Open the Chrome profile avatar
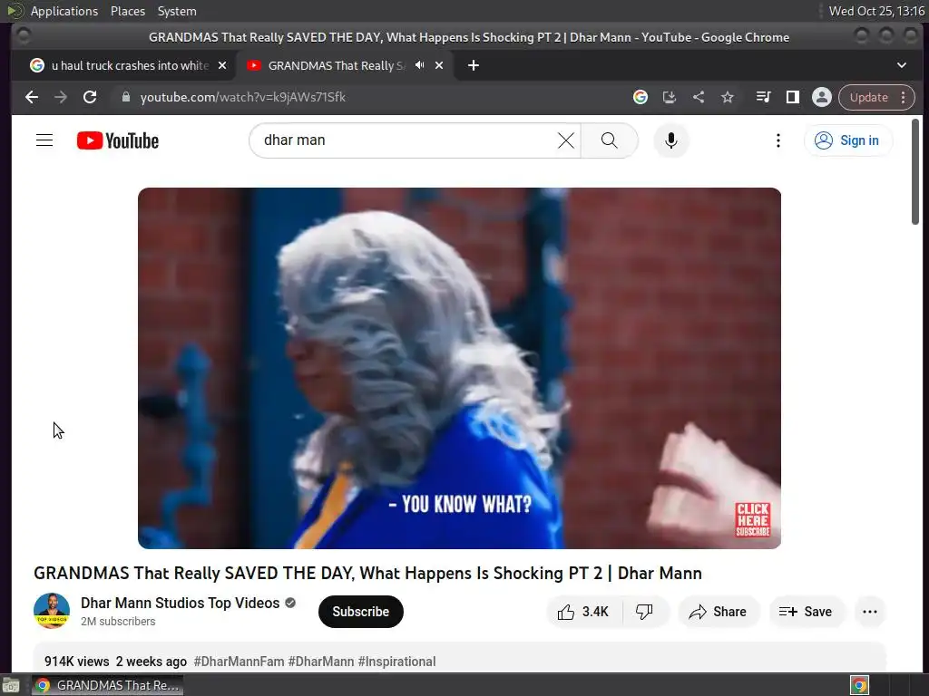Viewport: 929px width, 696px height. tap(822, 97)
